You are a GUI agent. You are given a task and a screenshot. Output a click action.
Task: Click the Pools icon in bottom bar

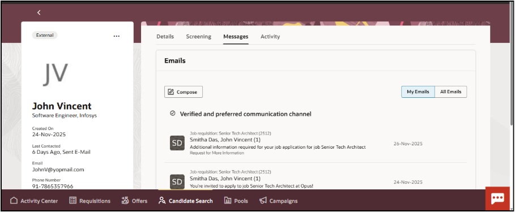tap(227, 201)
